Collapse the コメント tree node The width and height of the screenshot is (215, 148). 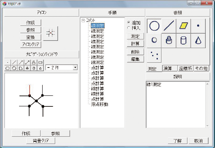(83, 21)
